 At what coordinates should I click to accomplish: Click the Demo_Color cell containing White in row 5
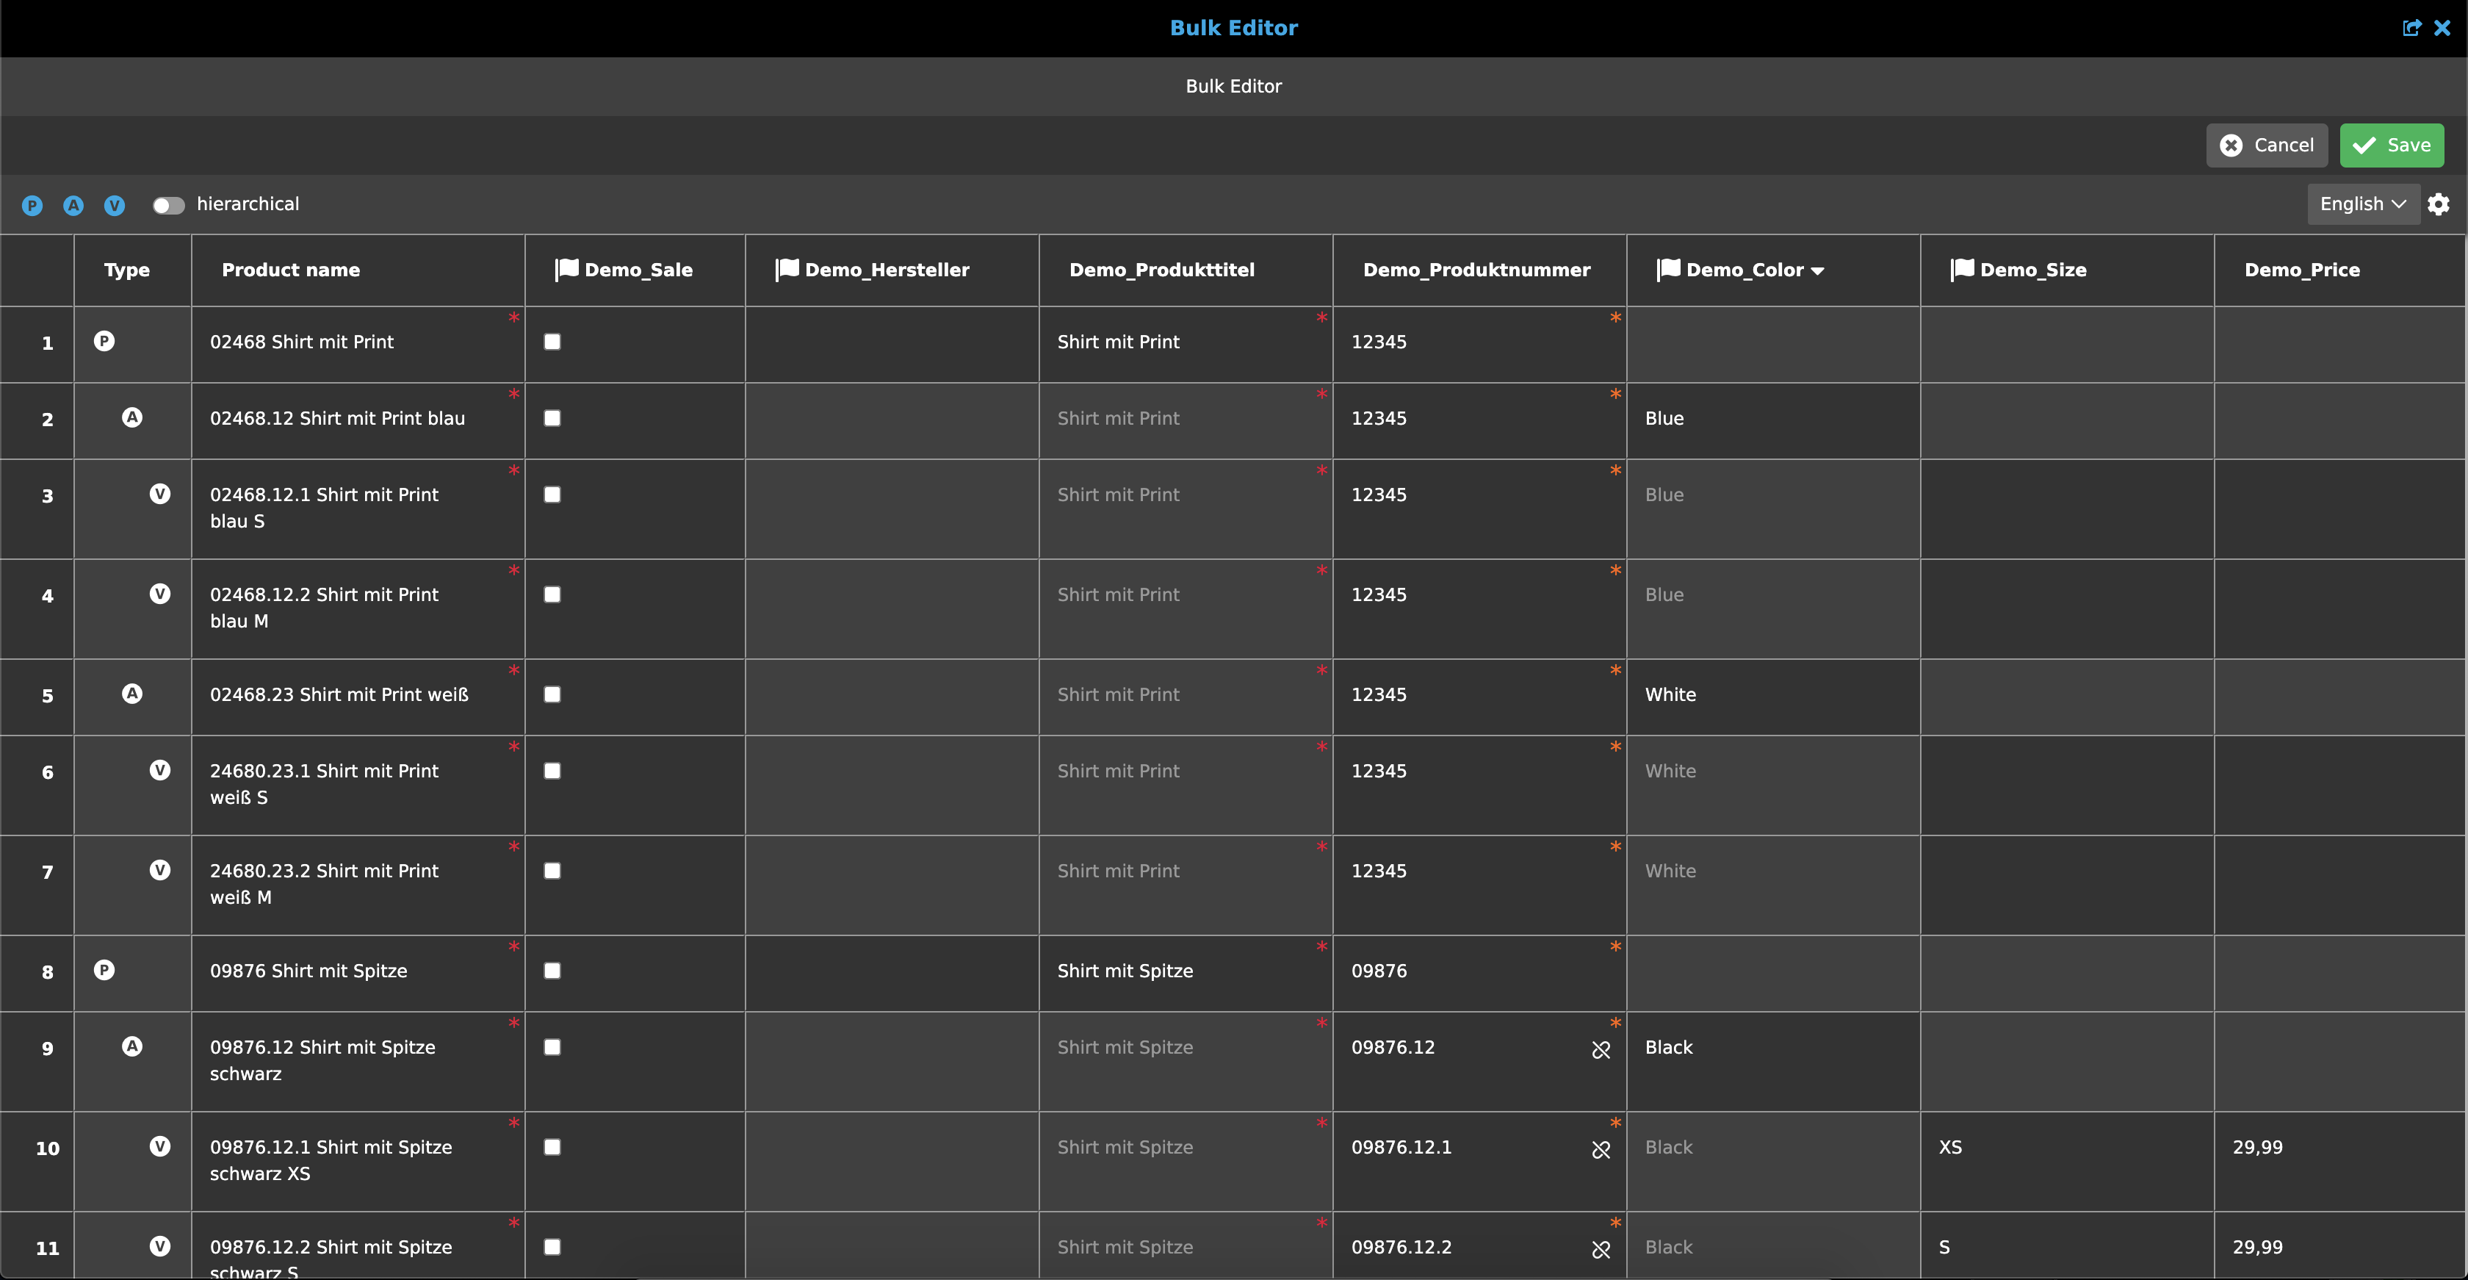click(1670, 694)
